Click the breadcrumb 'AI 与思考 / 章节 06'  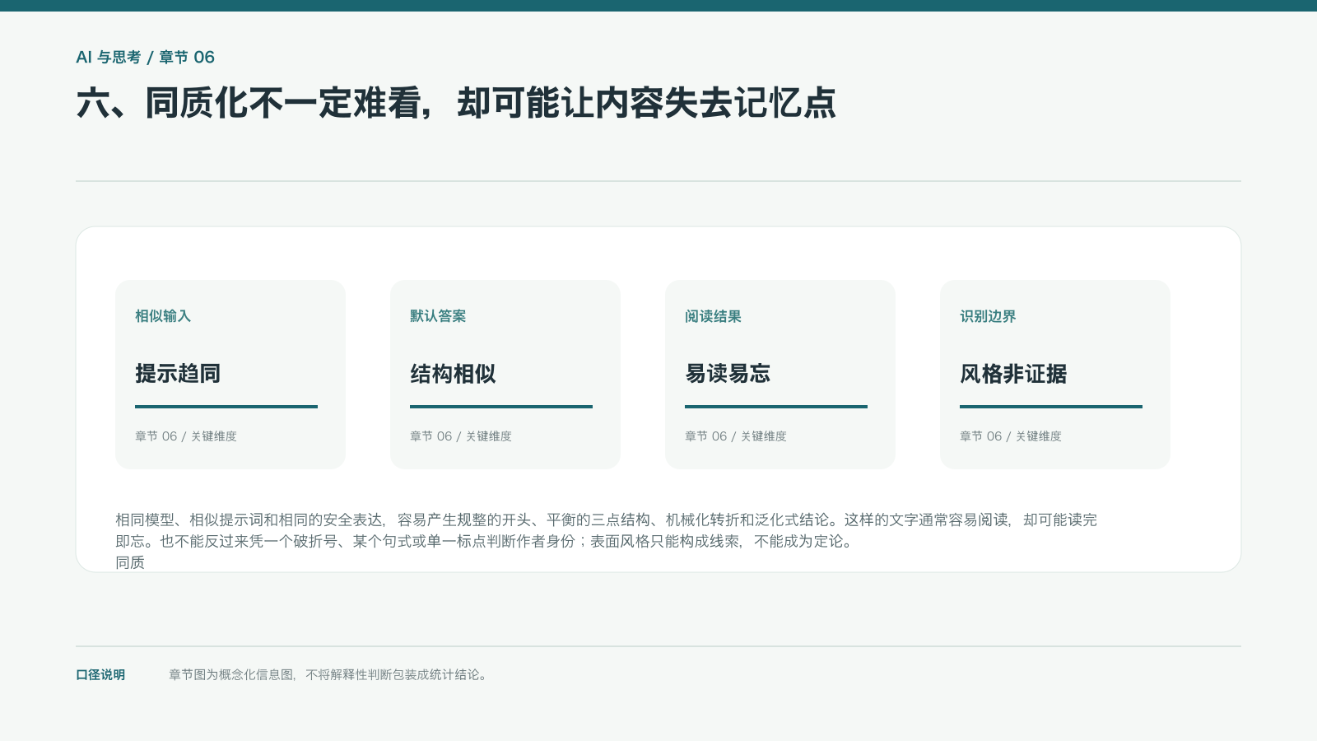coord(145,57)
